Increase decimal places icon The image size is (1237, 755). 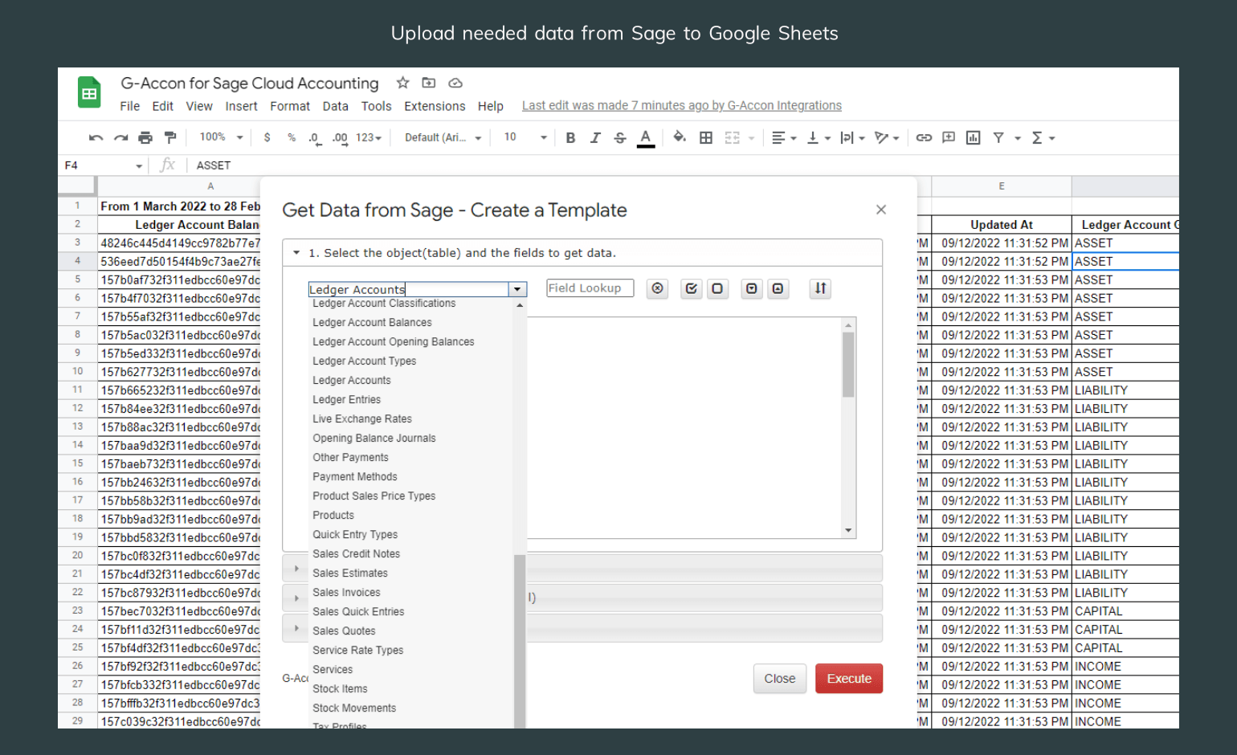(340, 138)
